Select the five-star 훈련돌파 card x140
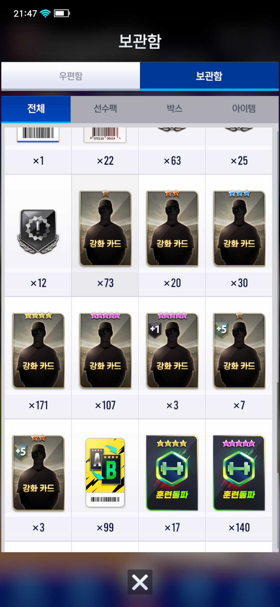This screenshot has height=607, width=280. tap(239, 473)
